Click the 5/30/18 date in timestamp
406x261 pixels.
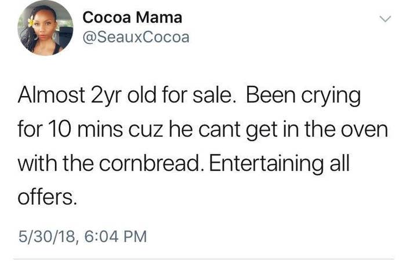pos(47,237)
